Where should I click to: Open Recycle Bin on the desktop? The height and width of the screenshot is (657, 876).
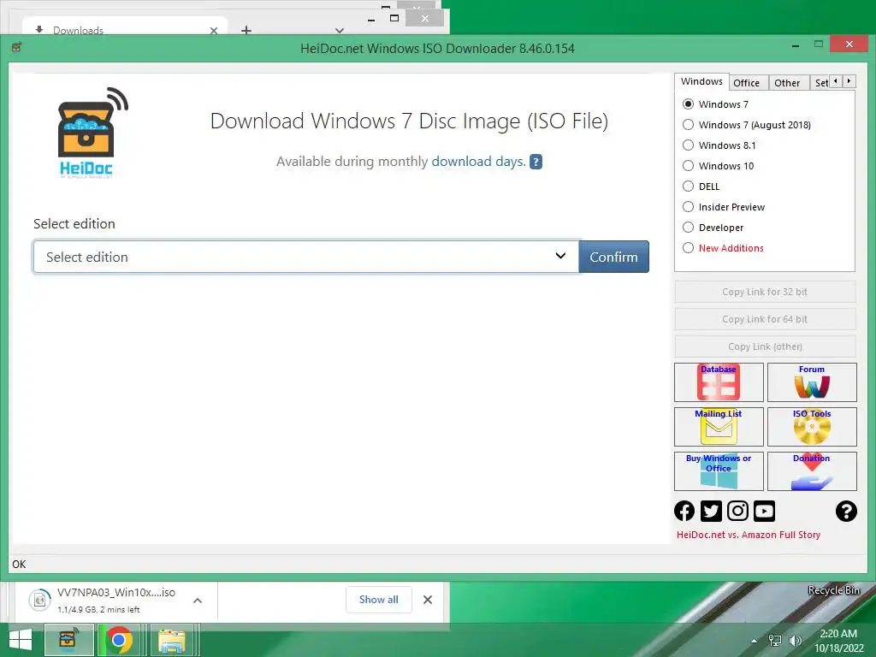pyautogui.click(x=833, y=590)
